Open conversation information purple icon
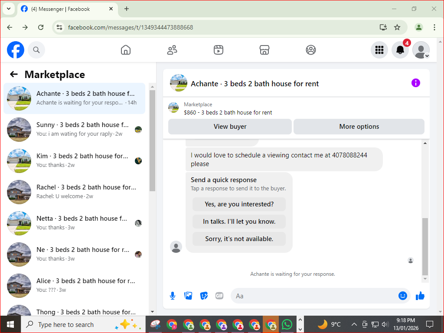444x333 pixels. point(416,83)
